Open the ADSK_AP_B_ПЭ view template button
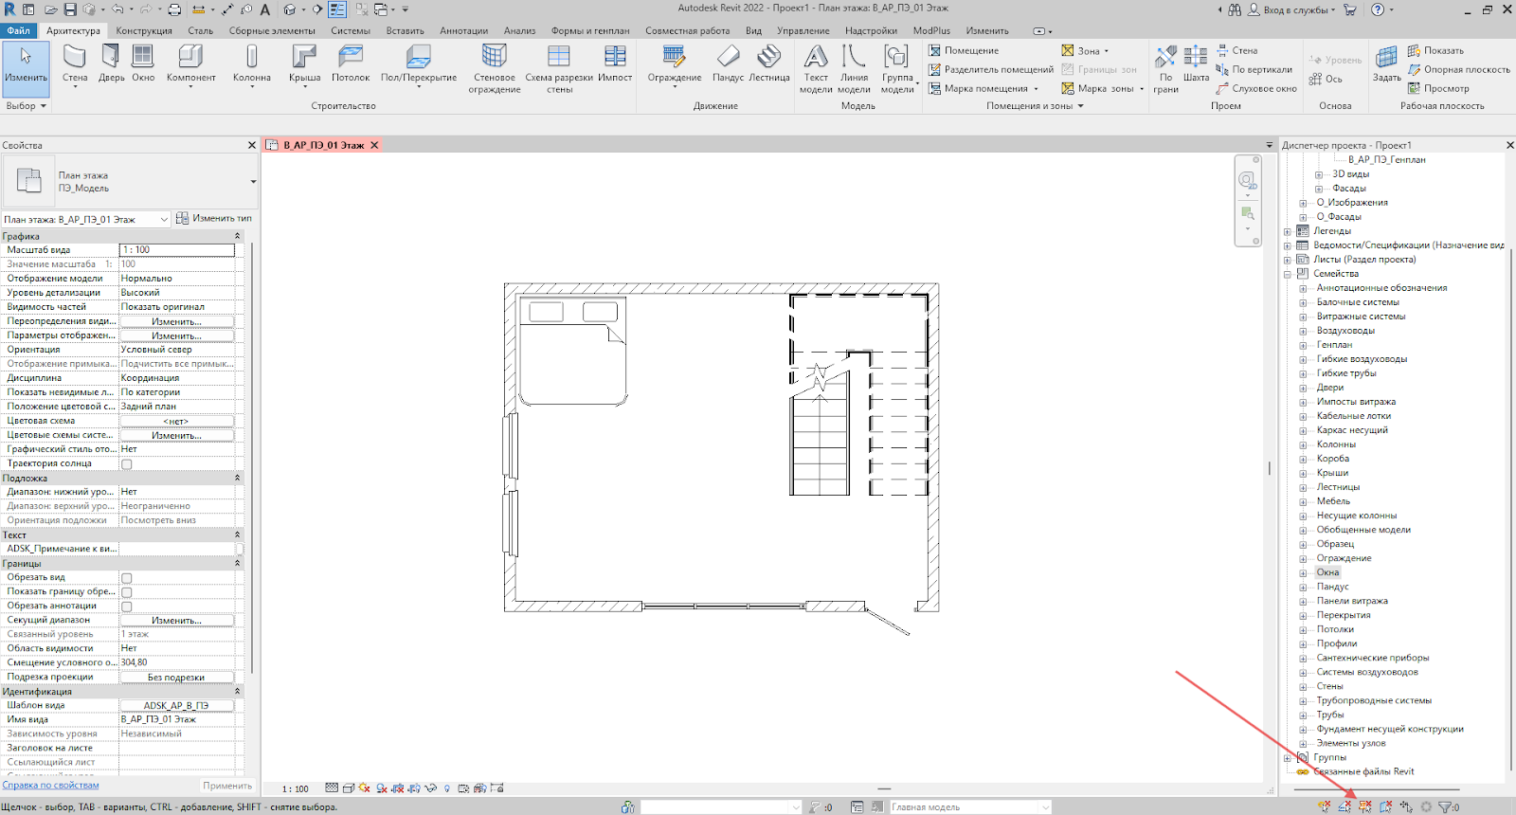The height and width of the screenshot is (815, 1516). [176, 706]
